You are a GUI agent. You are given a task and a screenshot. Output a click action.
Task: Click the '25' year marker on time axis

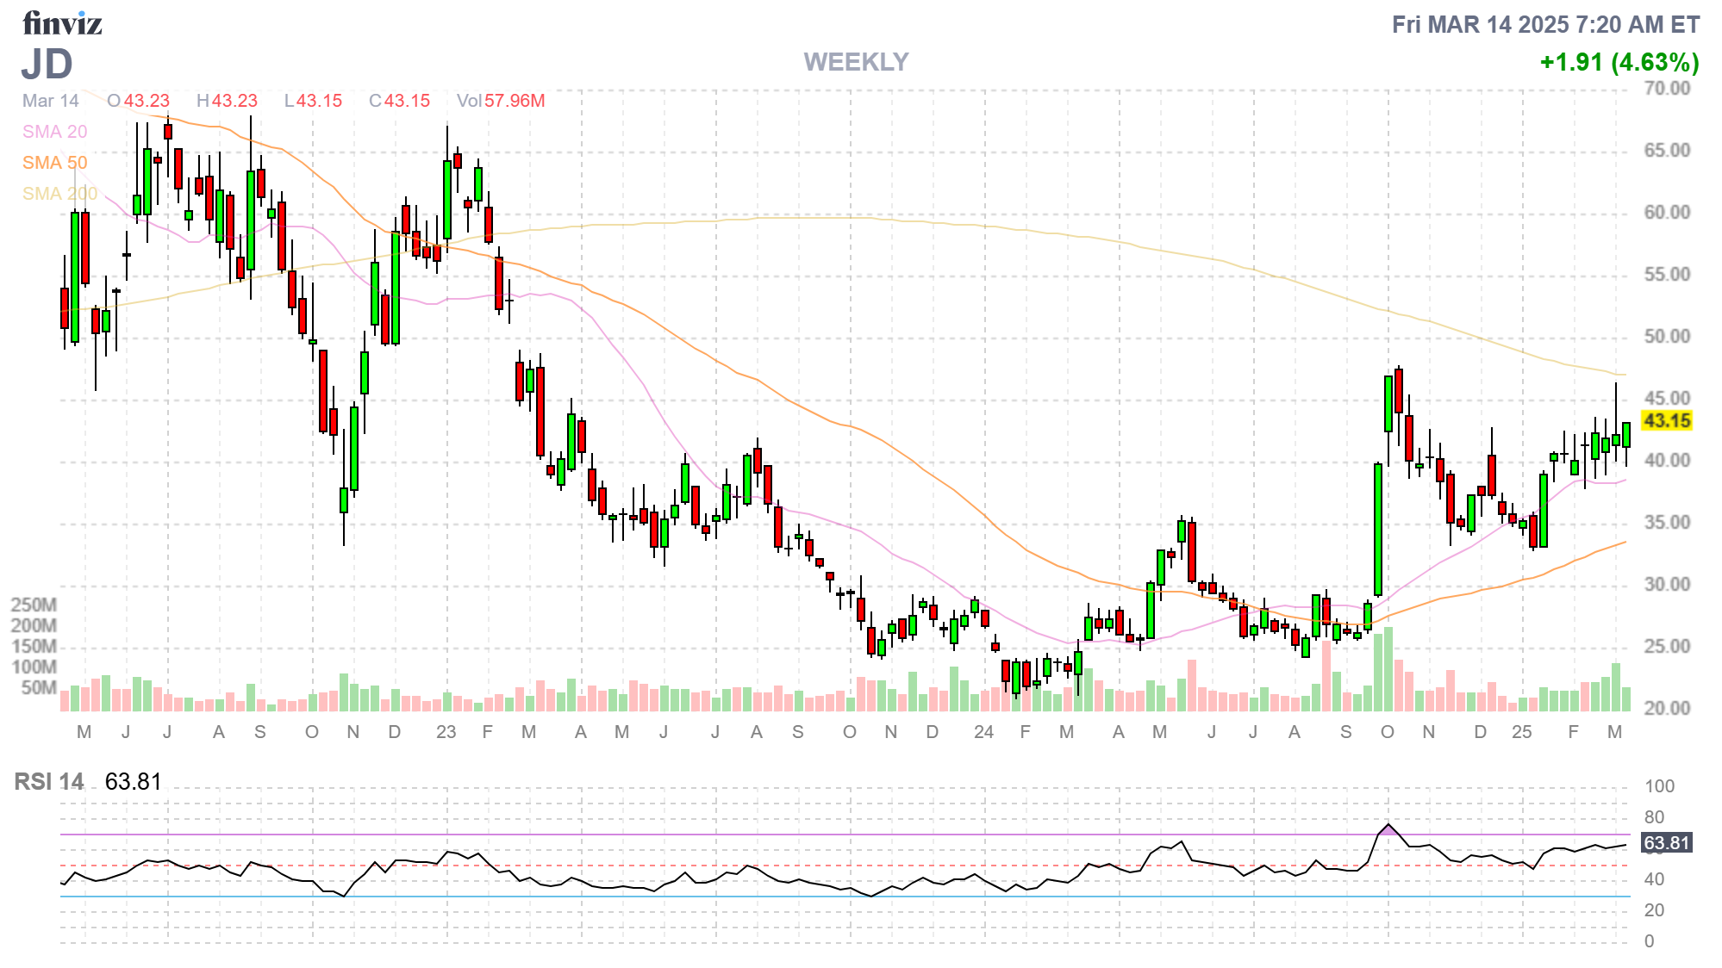coord(1521,732)
